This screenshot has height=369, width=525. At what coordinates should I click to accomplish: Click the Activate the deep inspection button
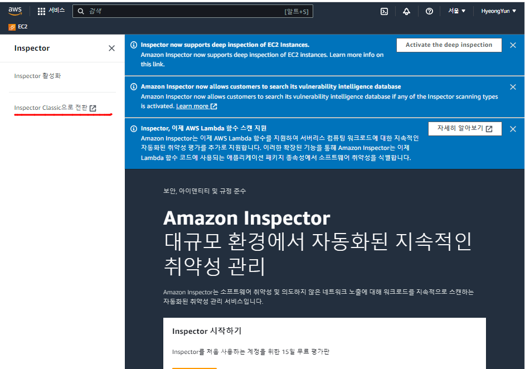449,45
